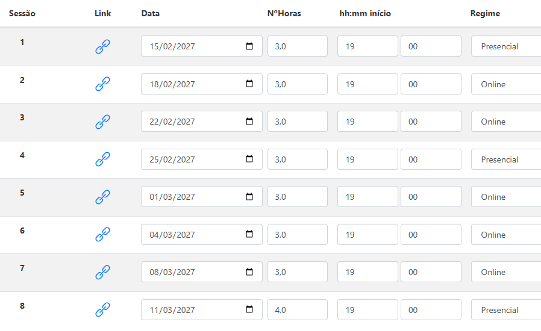Expand the Regime dropdown for session 1
The image size is (541, 331).
(506, 46)
